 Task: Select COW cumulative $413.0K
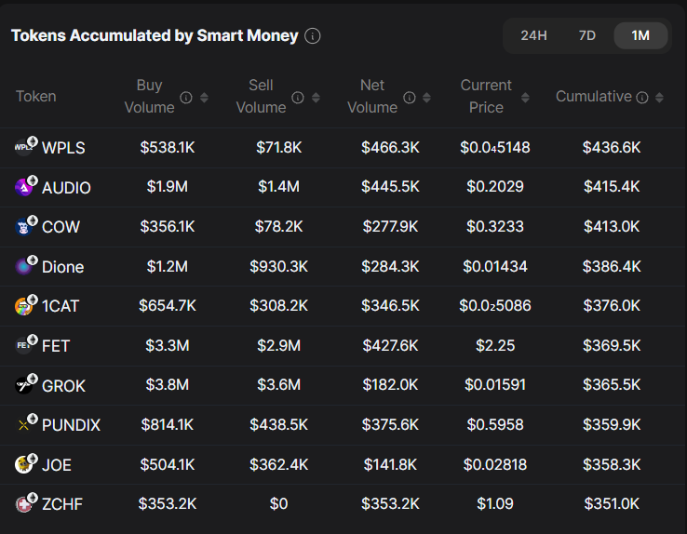pyautogui.click(x=612, y=227)
